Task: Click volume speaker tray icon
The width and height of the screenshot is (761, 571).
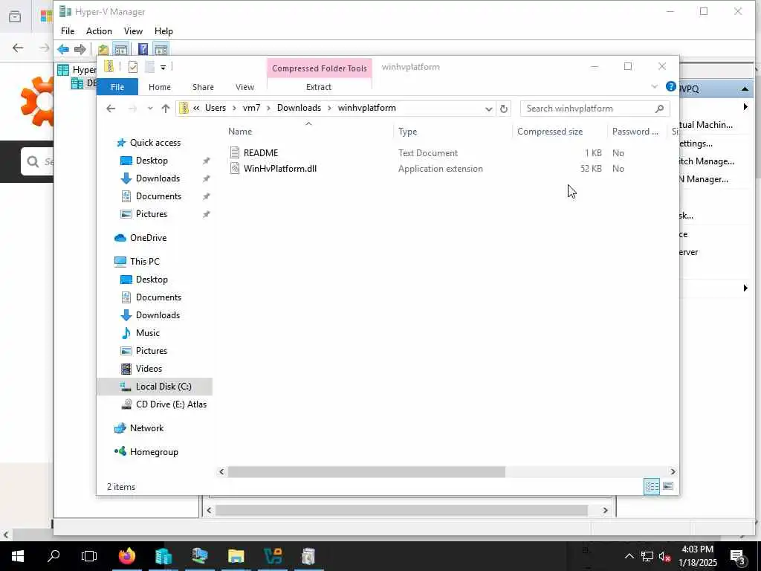Action: click(x=664, y=556)
